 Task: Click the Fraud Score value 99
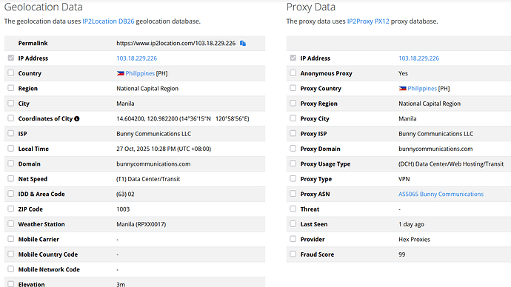click(402, 254)
